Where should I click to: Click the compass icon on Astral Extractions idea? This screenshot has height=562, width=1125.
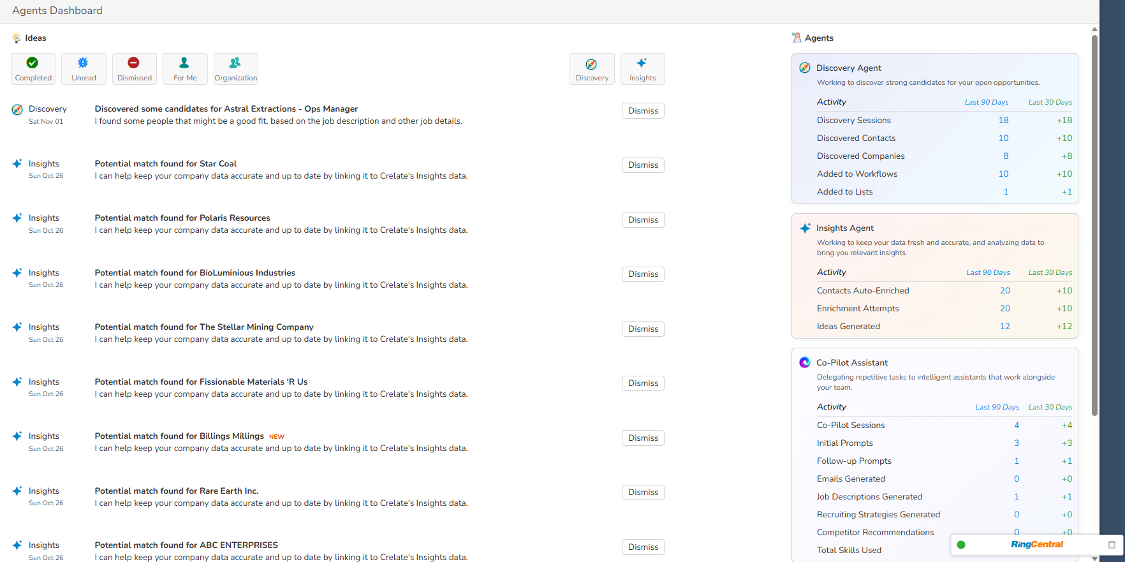(17, 110)
